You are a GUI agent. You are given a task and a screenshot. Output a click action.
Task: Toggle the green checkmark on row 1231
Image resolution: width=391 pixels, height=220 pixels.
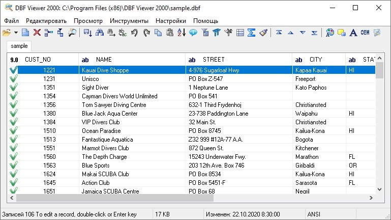point(13,78)
